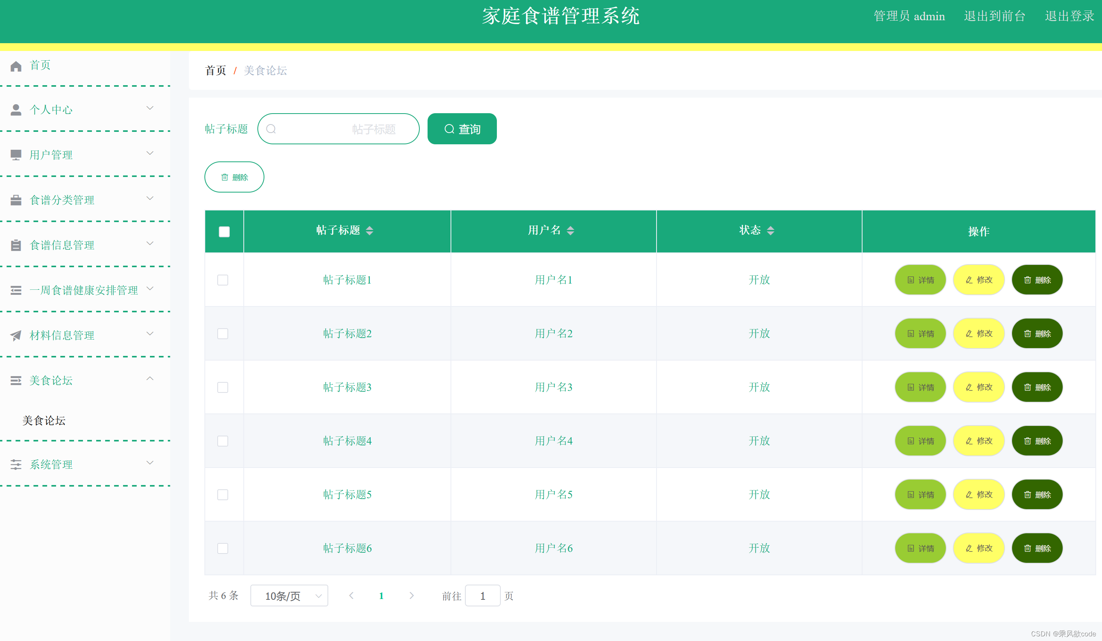Open the 10条/页 page size dropdown
This screenshot has height=641, width=1102.
289,595
